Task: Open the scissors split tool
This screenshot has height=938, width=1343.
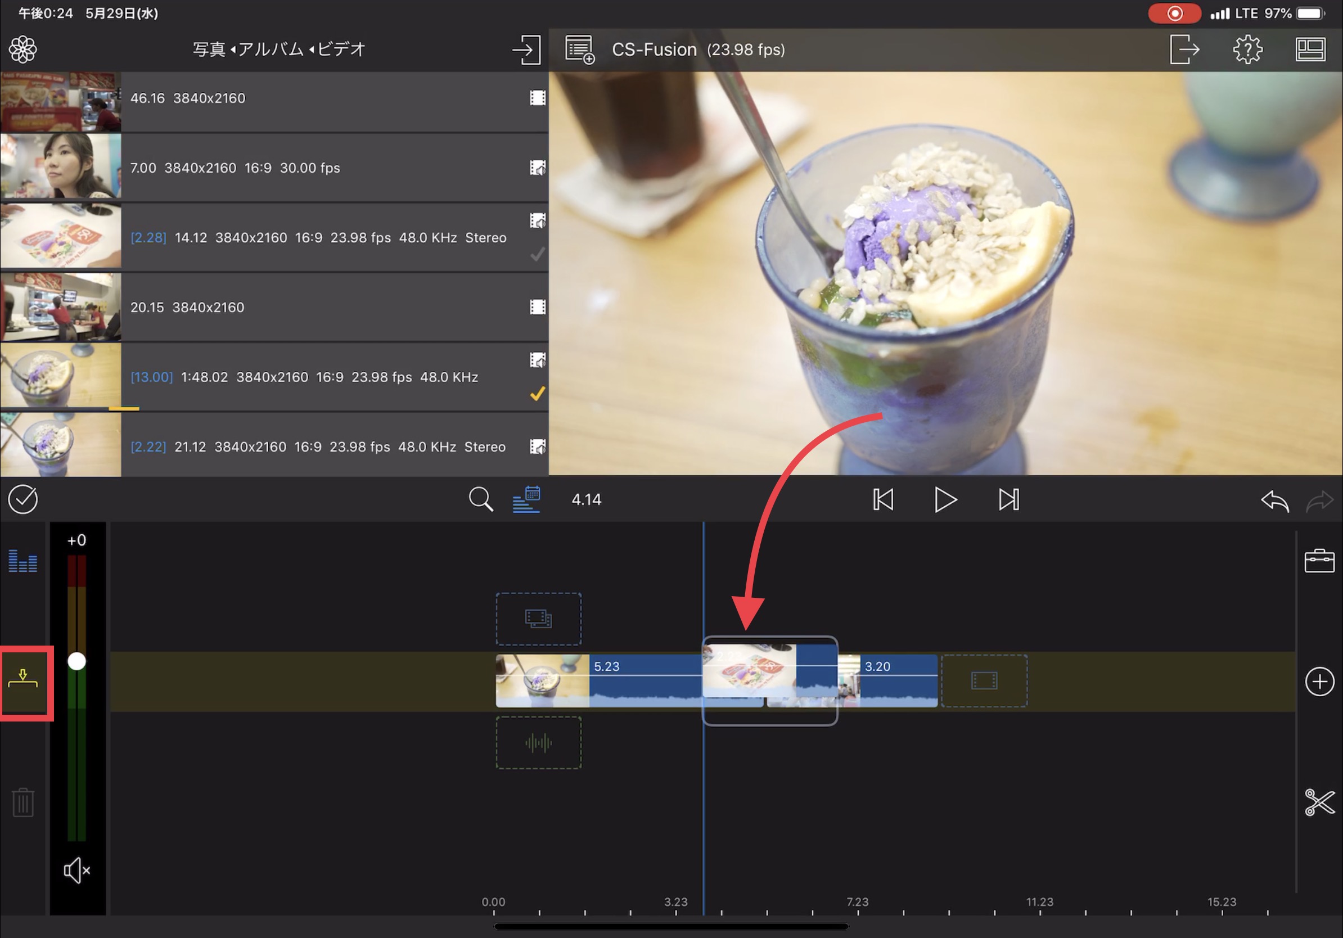Action: coord(1319,802)
